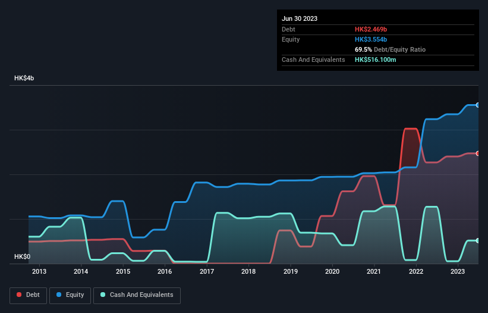Click the 2013 x-axis label
This screenshot has width=488, height=313.
pyautogui.click(x=39, y=271)
